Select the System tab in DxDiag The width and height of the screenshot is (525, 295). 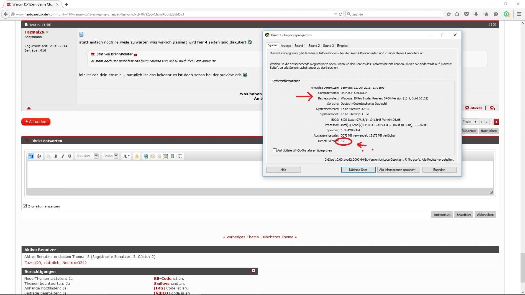pos(273,45)
